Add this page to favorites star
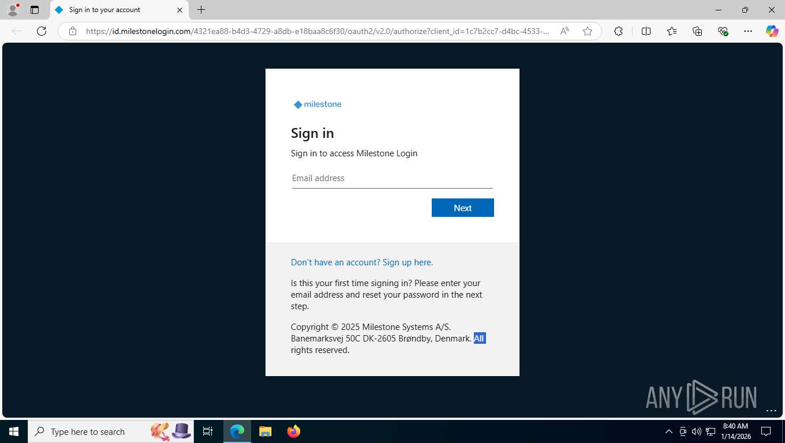The image size is (785, 443). click(x=588, y=31)
